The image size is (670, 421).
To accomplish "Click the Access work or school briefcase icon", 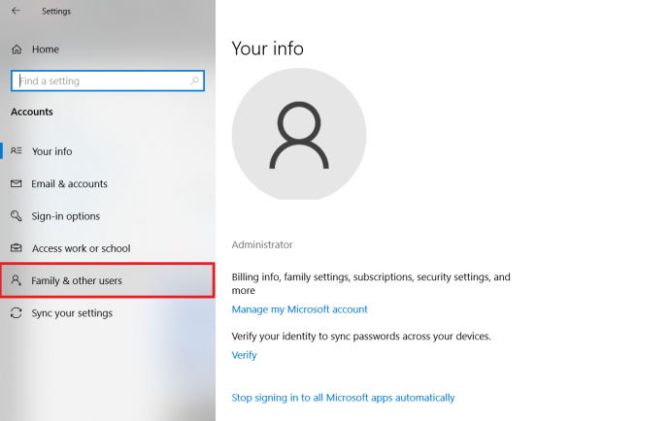I will click(17, 248).
